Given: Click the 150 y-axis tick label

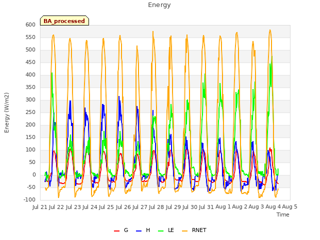Looking at the screenshot, I should tap(30, 137).
